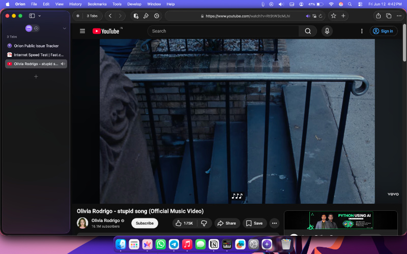The image size is (407, 254).
Task: Save the video to a playlist
Action: [x=254, y=223]
